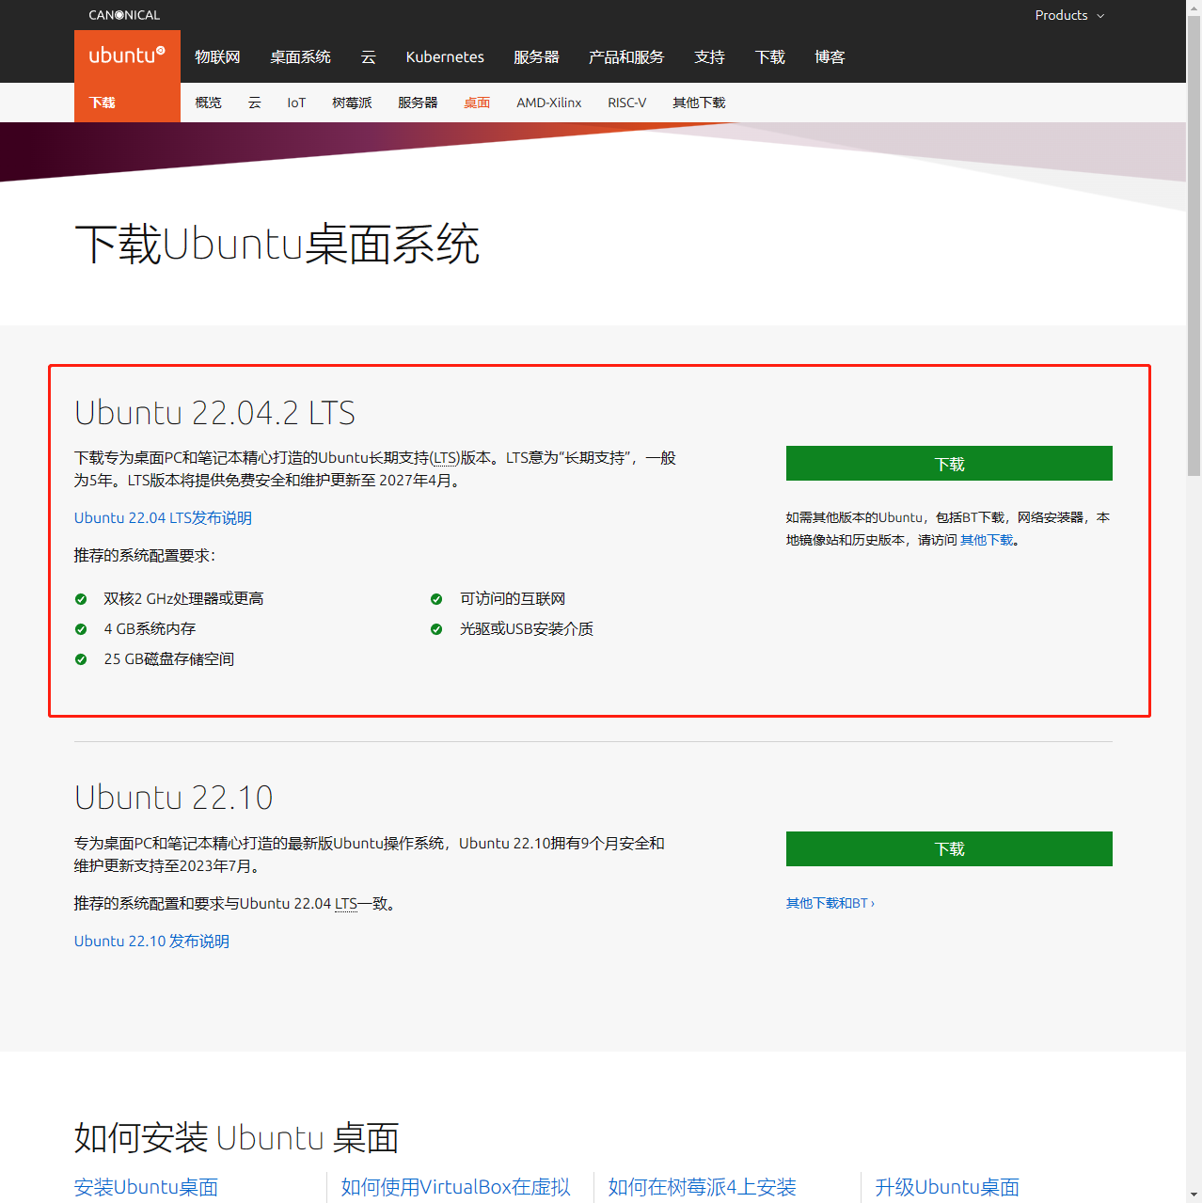1202x1203 pixels.
Task: Open the AMD-Xilinx sub-navigation tab
Action: 549,103
